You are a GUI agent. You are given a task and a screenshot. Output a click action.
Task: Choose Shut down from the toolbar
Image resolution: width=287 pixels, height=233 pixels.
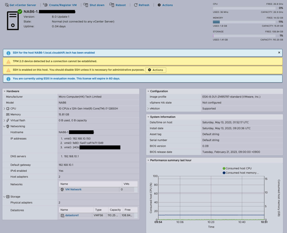97,5
